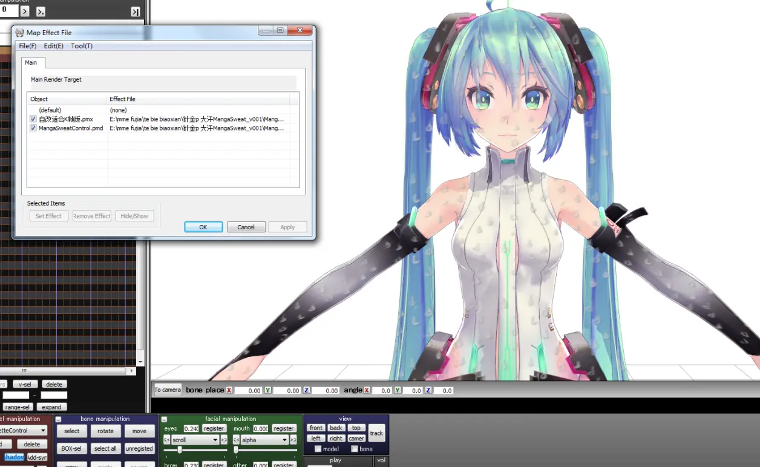Advance one frame with the > button

pyautogui.click(x=25, y=11)
